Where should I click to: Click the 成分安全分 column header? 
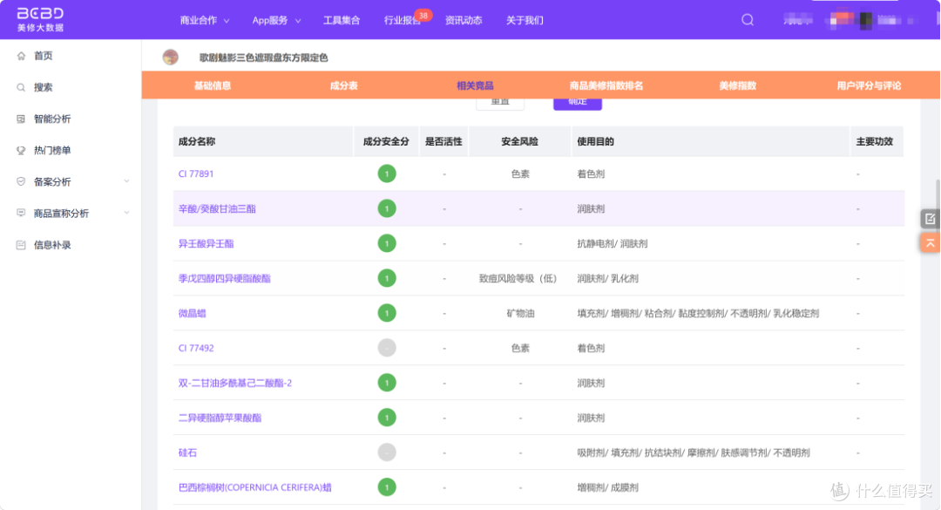[386, 142]
